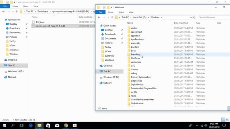This screenshot has height=129, width=230.
Task: Open File tab in Downloads window
Action: click(5, 6)
